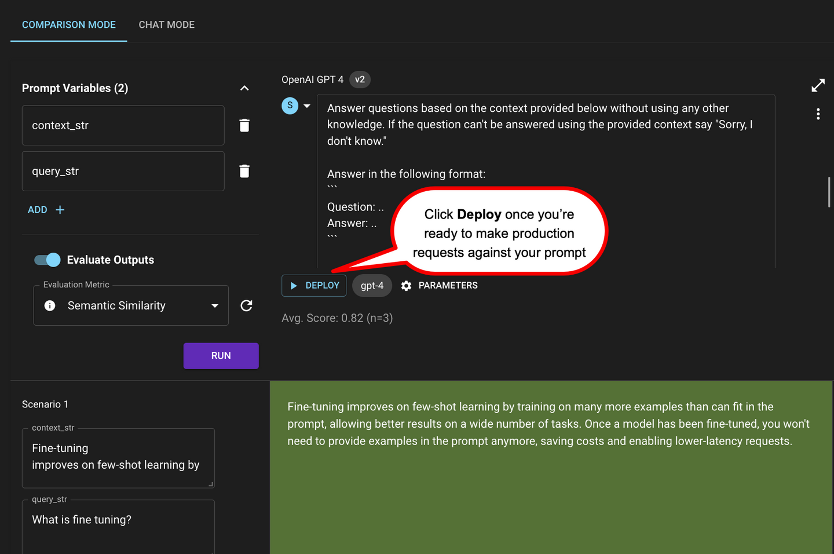
Task: Click the RUN button
Action: (x=221, y=356)
